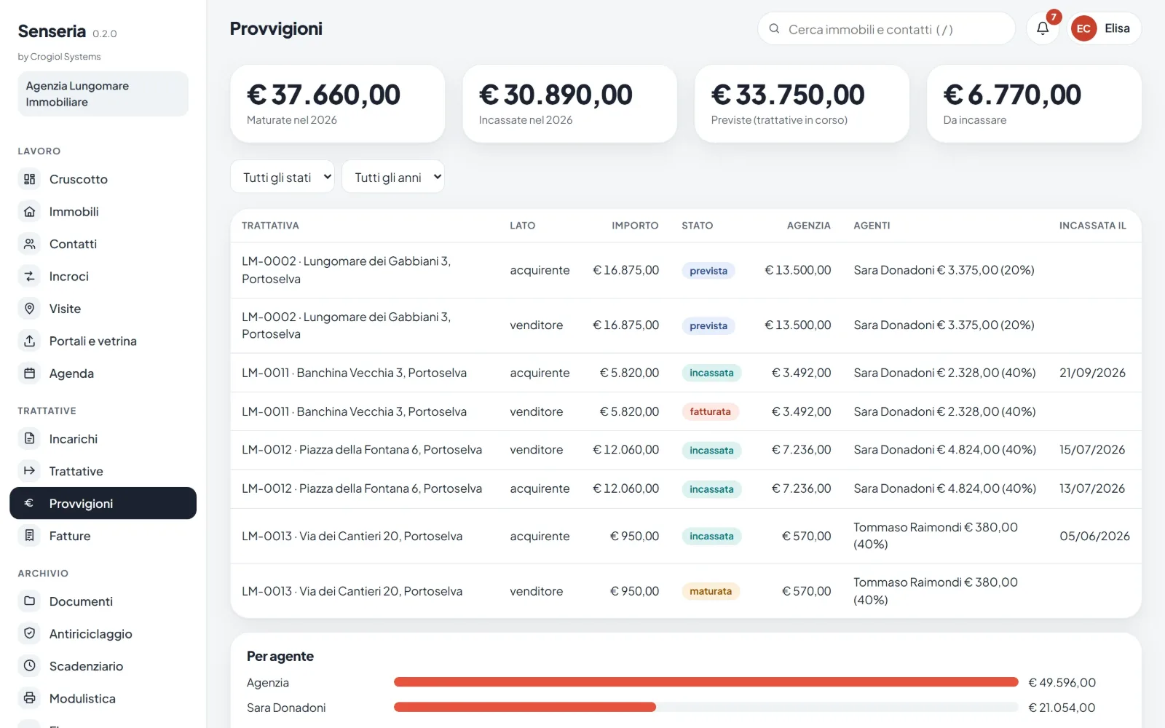Click the Portali e vetrina upload icon
This screenshot has height=728, width=1165.
(29, 341)
